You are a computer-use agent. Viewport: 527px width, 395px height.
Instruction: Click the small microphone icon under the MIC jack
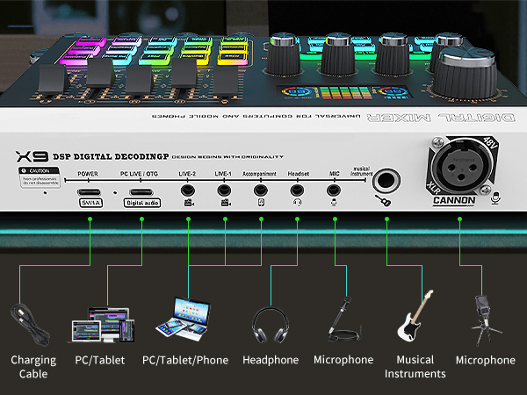coord(334,202)
